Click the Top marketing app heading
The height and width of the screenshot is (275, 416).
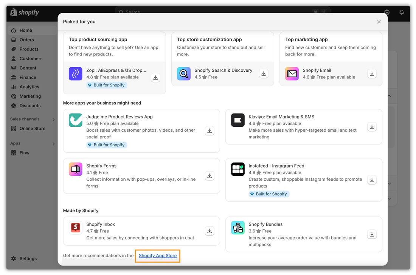point(306,40)
